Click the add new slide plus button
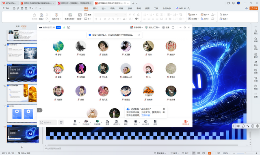This screenshot has width=260, height=155. (x=22, y=147)
